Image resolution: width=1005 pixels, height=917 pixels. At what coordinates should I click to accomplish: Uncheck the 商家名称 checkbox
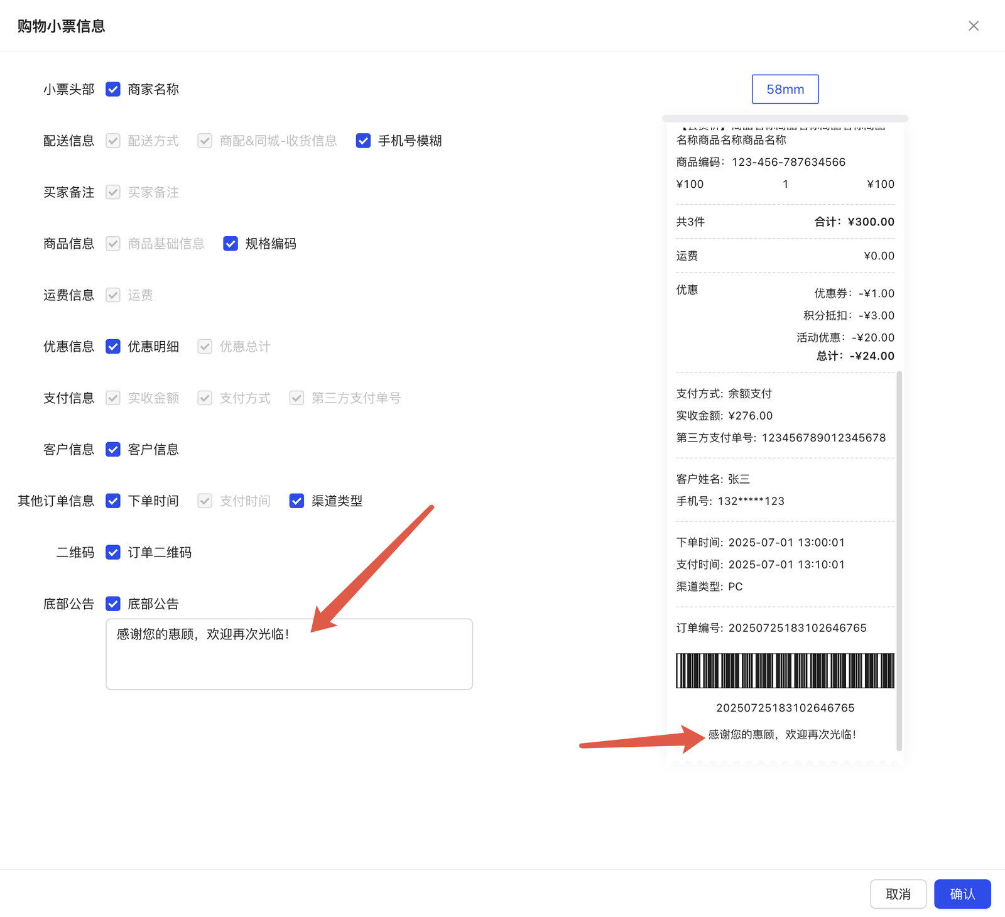point(113,89)
